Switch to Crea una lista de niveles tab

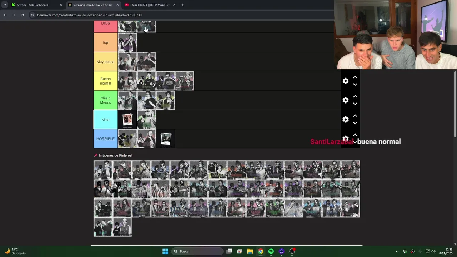point(94,5)
